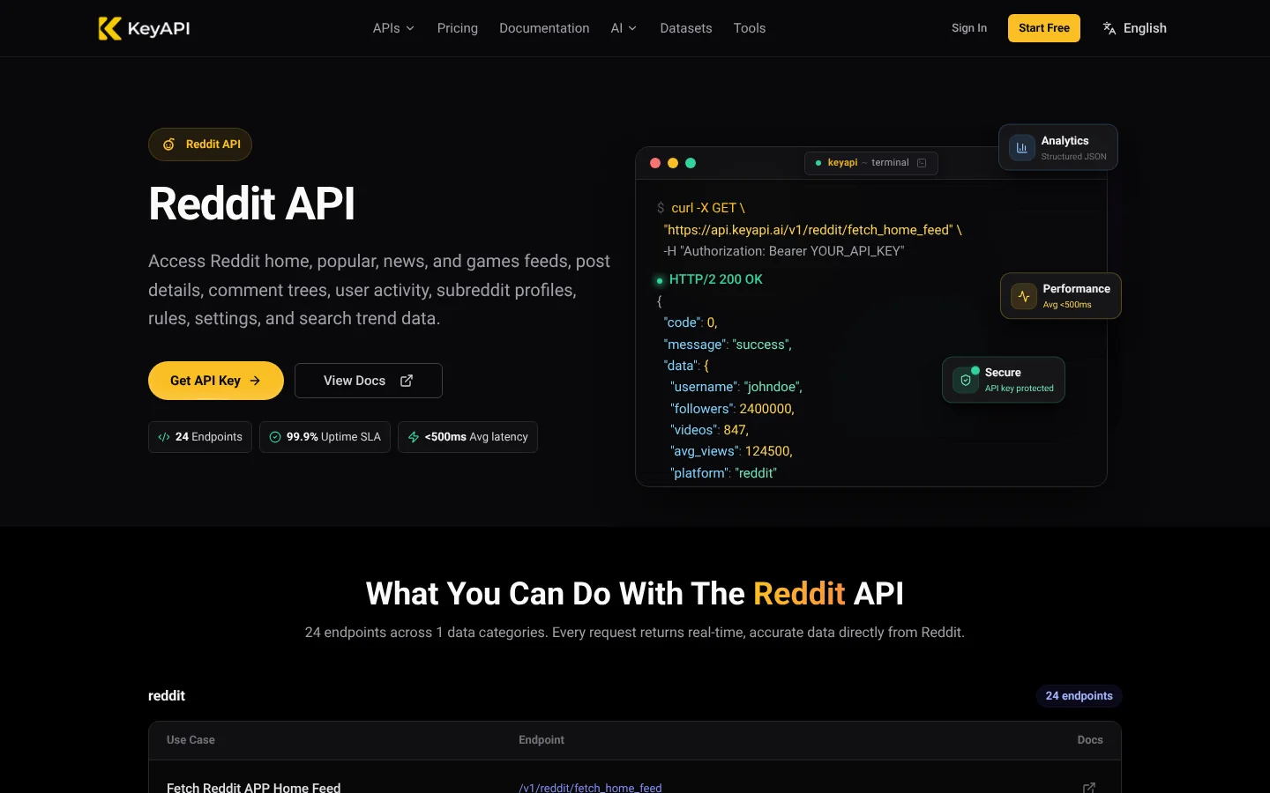Click the "videos": 847 line
The height and width of the screenshot is (793, 1270).
tap(710, 430)
